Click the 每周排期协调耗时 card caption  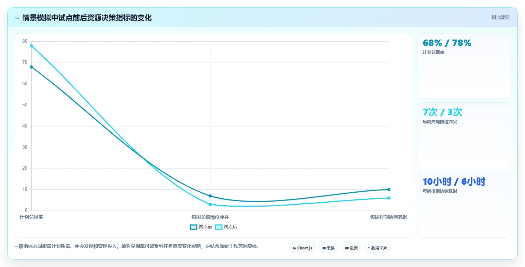click(x=440, y=191)
